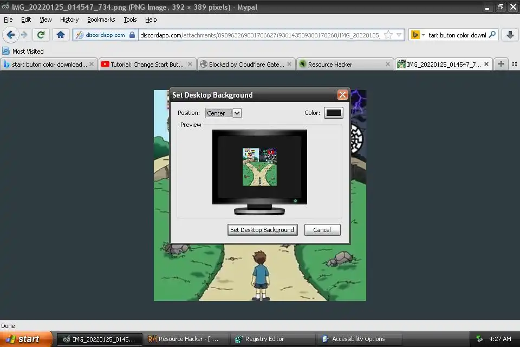Open Most Visited bookmarks folder
Viewport: 520px width, 347px height.
(28, 52)
